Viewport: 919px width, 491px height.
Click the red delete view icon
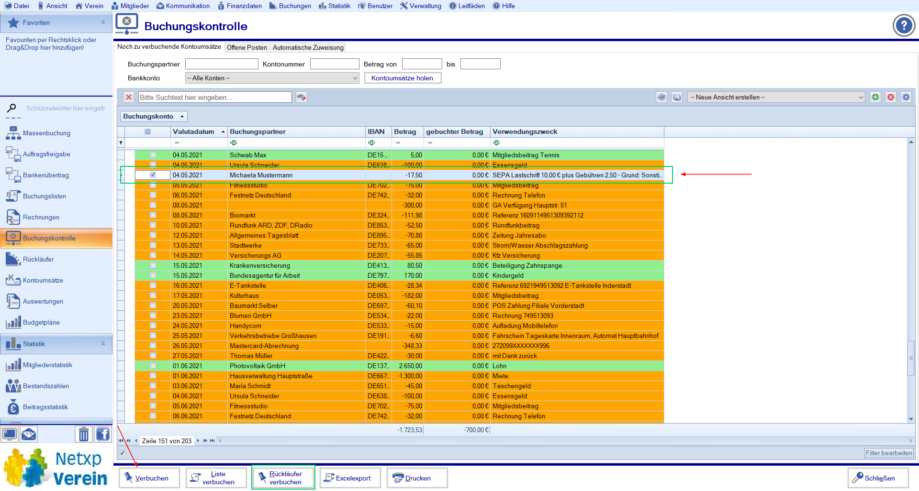891,97
